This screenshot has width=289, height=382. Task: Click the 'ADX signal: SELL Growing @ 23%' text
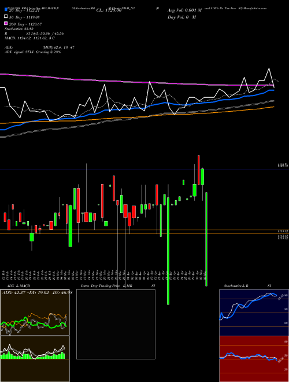[32, 52]
